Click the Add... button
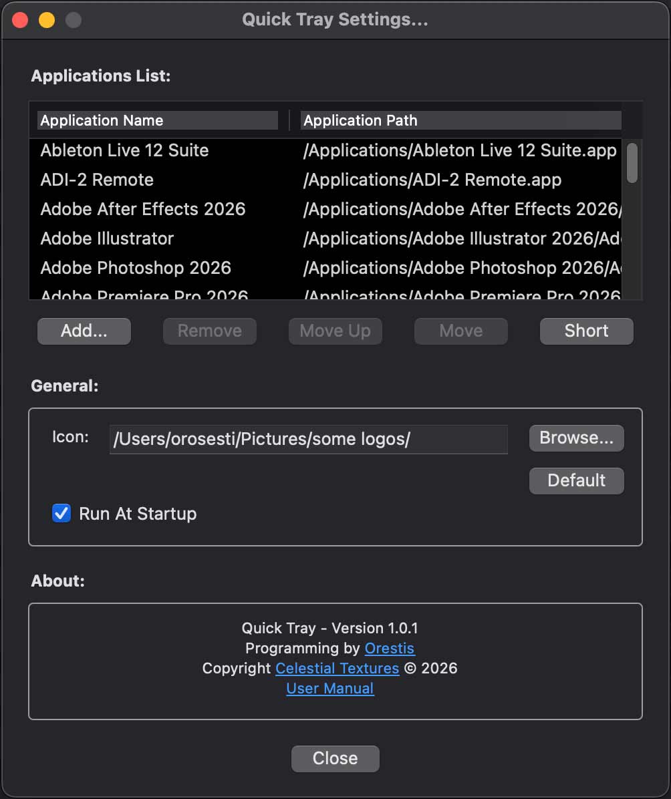Viewport: 671px width, 799px height. pos(84,331)
